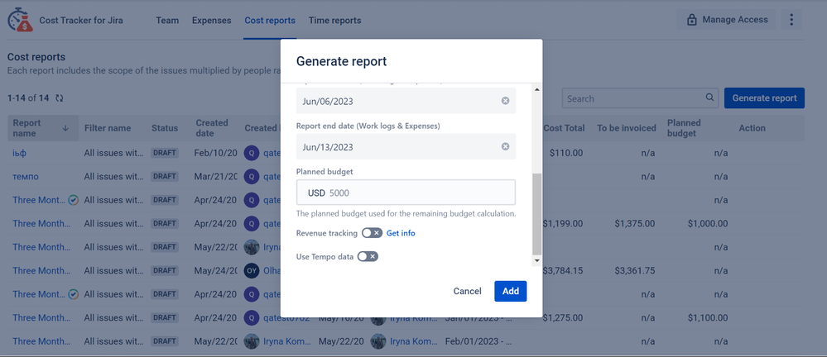
Task: Click the Cost Total column header
Action: [564, 128]
